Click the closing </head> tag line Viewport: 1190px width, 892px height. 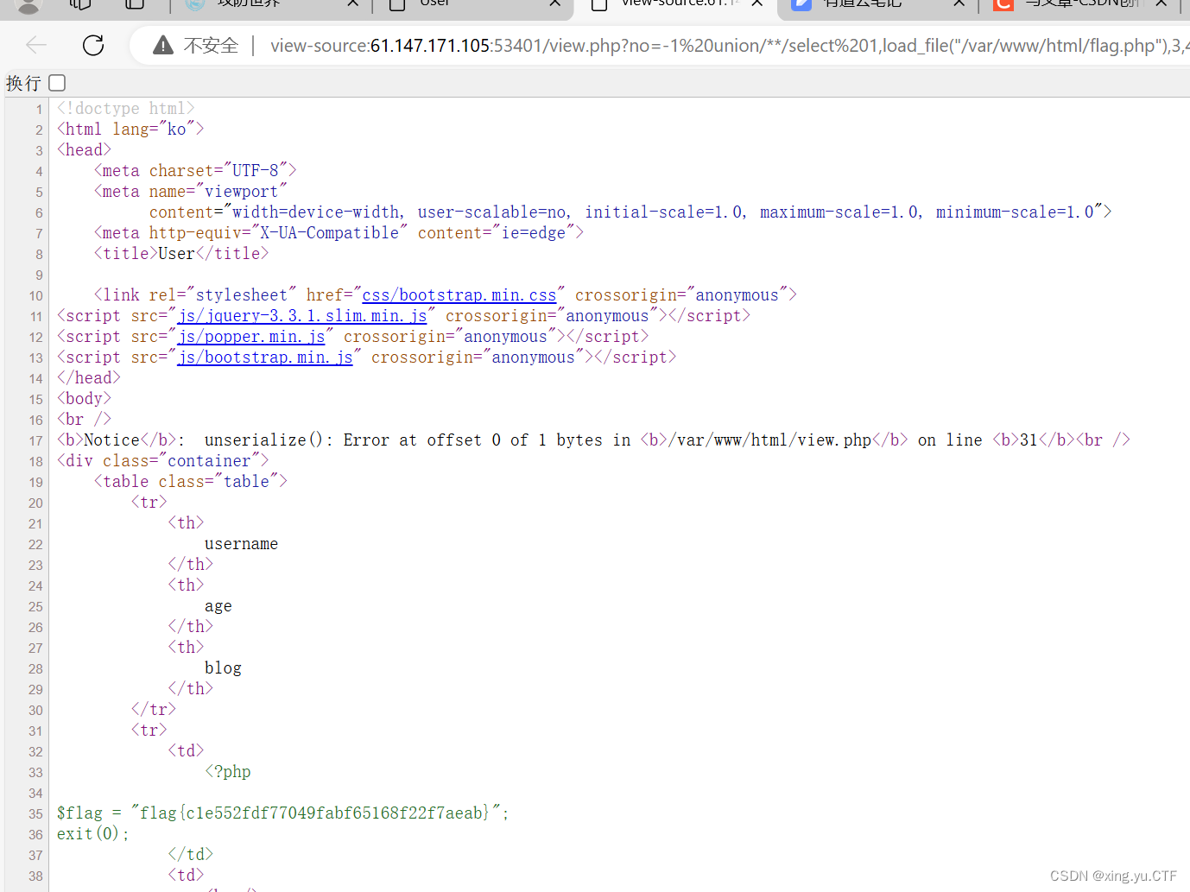89,378
